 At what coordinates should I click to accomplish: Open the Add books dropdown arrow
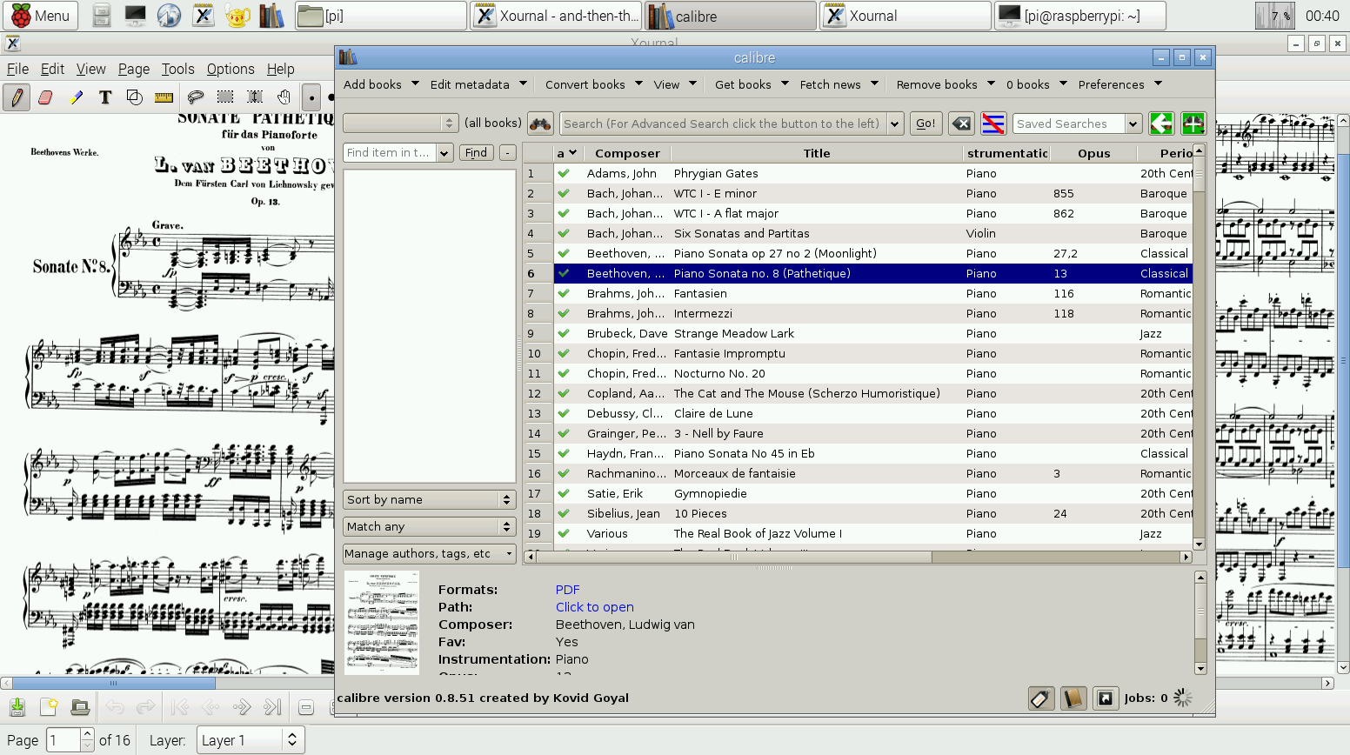pyautogui.click(x=415, y=84)
